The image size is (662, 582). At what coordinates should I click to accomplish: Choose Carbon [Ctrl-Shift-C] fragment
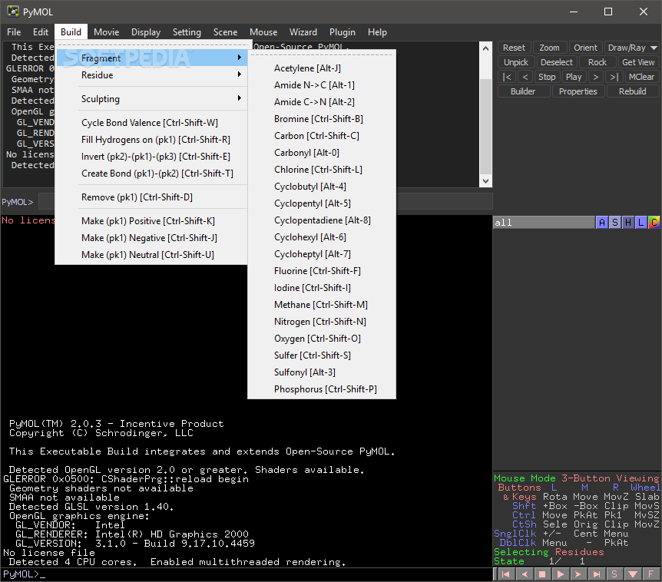click(x=322, y=135)
